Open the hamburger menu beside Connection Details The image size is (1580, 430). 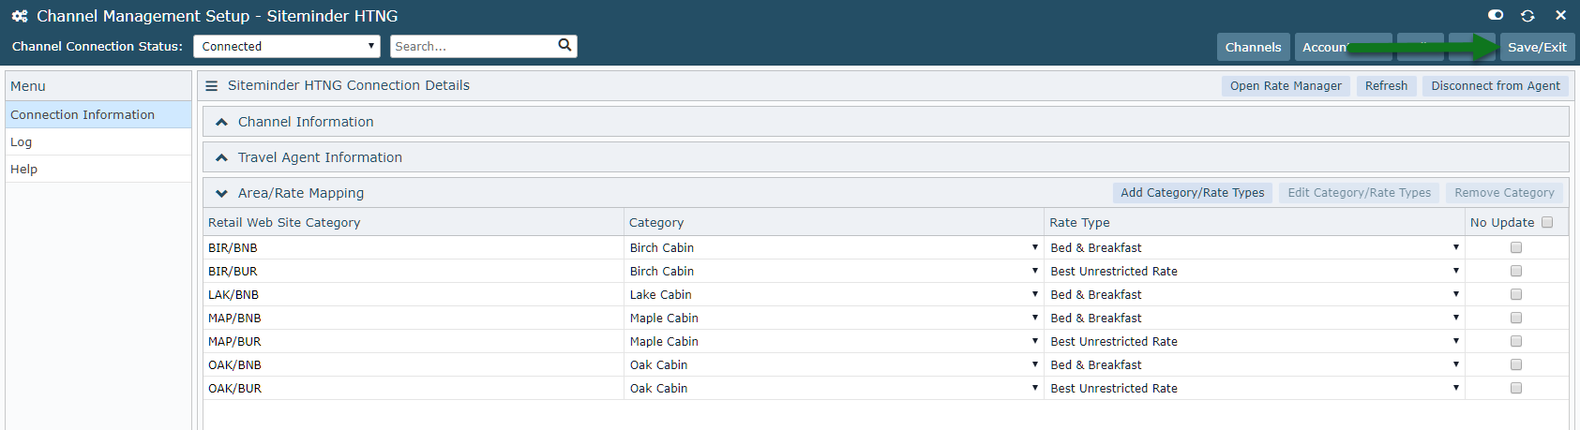tap(212, 85)
